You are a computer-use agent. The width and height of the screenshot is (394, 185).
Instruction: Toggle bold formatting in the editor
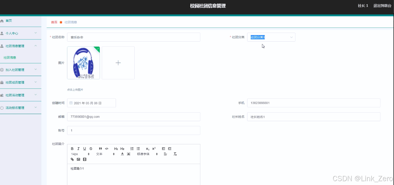(x=72, y=149)
